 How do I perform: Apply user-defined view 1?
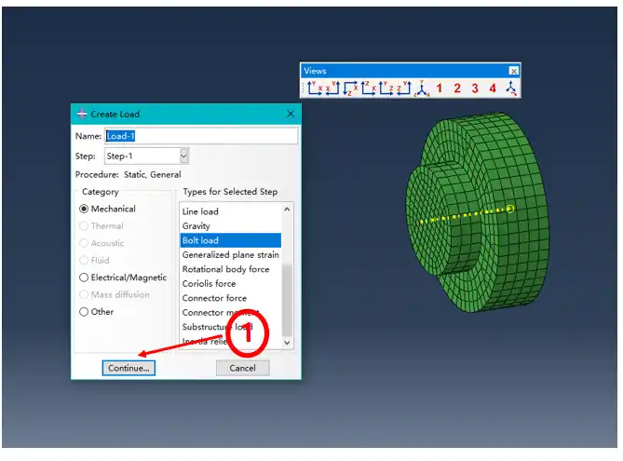coord(439,88)
